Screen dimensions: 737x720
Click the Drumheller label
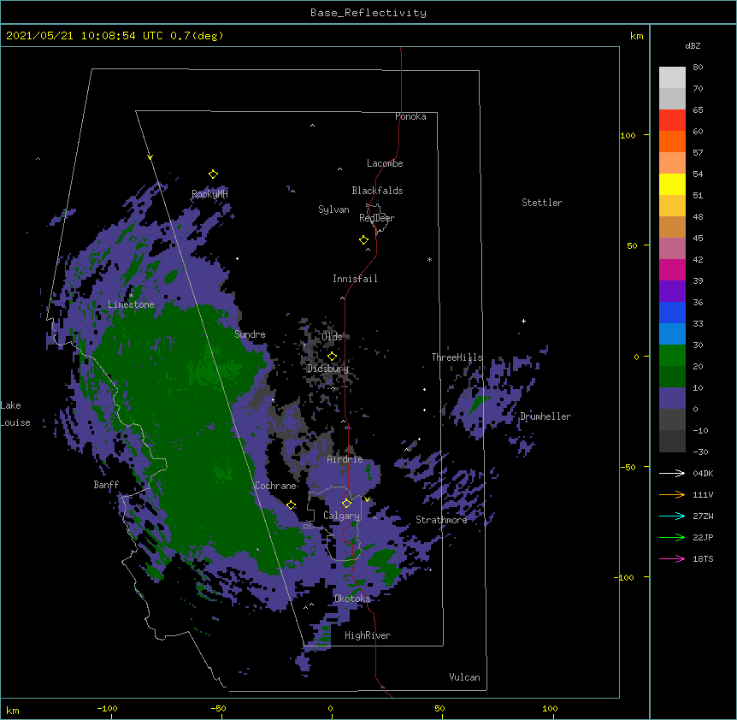545,416
